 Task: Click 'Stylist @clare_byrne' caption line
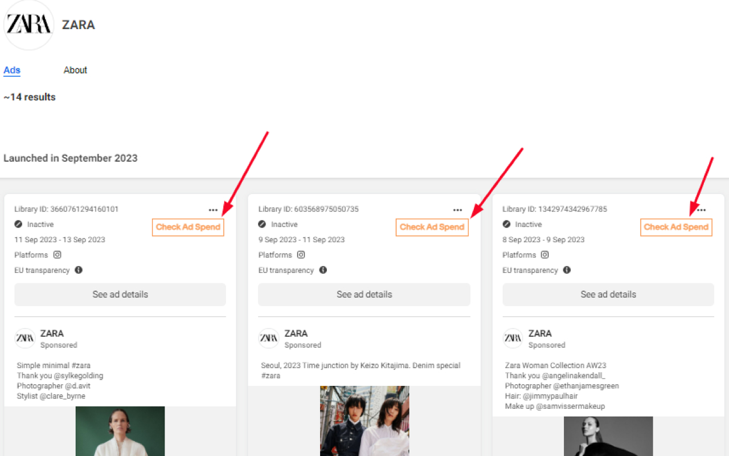point(51,396)
